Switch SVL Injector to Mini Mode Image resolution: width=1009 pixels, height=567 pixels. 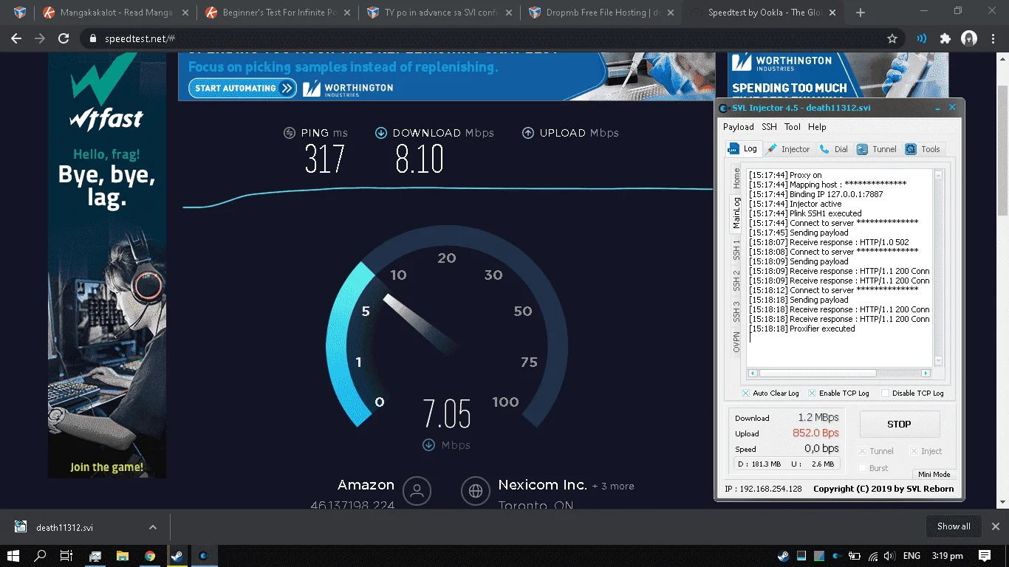(934, 474)
